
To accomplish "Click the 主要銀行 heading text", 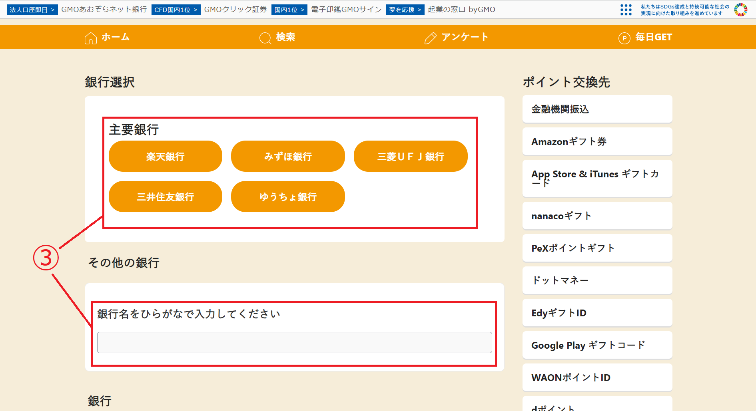I will click(x=134, y=129).
